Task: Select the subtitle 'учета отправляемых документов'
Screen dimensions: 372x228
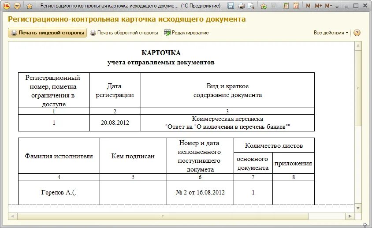Action: coord(161,63)
